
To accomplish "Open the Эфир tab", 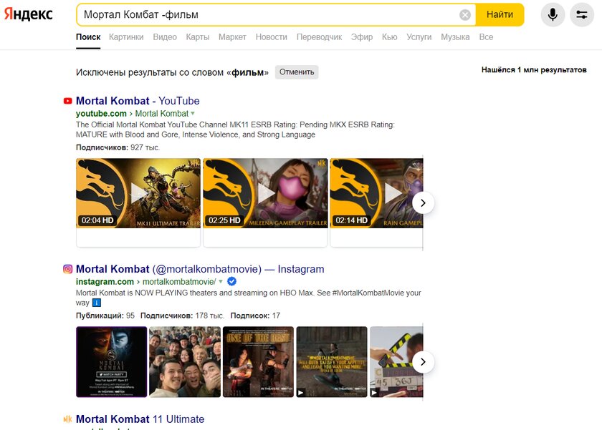I will point(362,37).
